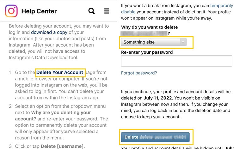234x149 pixels.
Task: Click the dropdown arrow beside Something else
Action: [x=183, y=42]
